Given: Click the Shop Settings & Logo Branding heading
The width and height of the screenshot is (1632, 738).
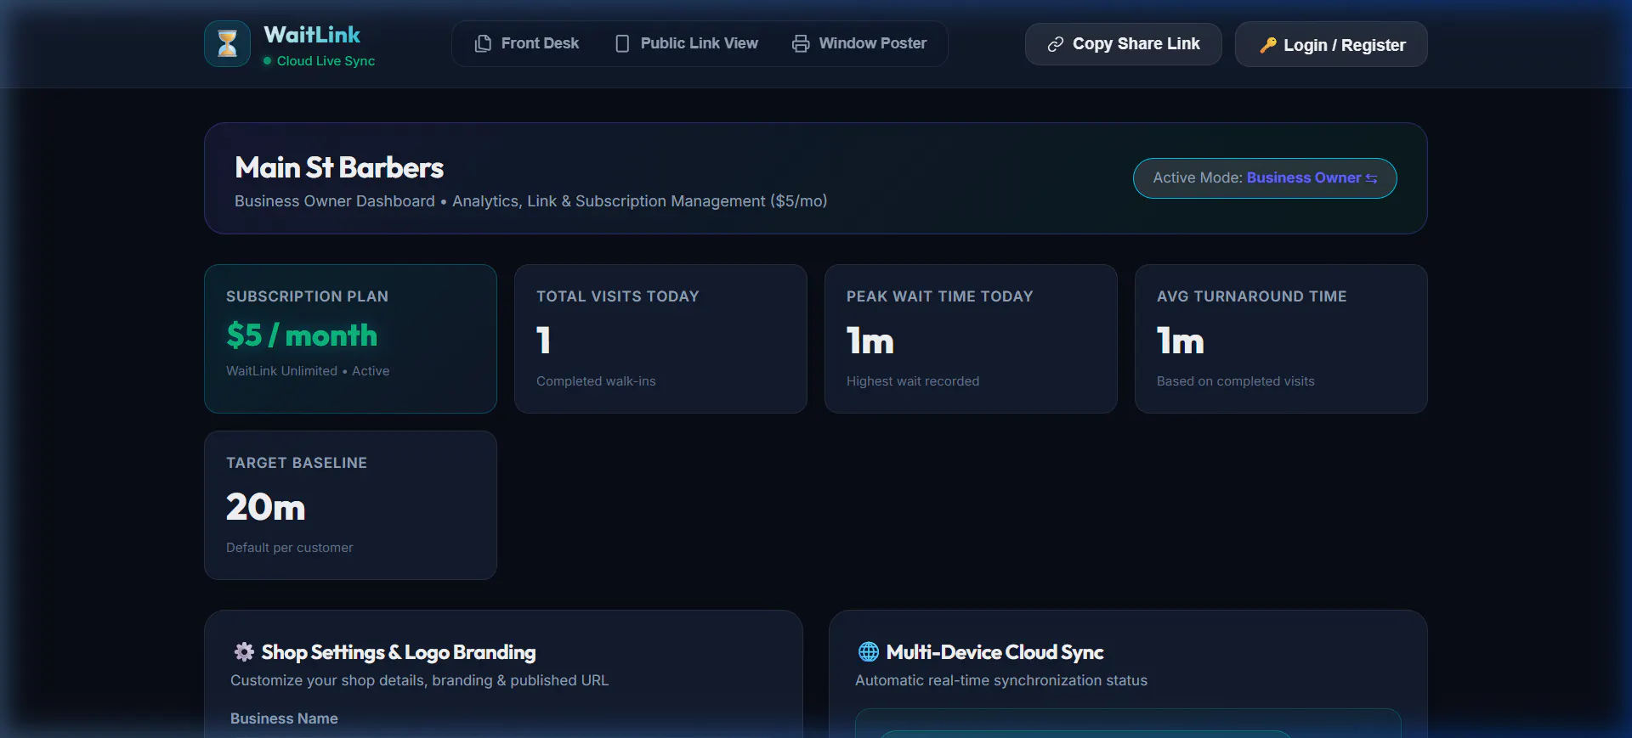Looking at the screenshot, I should [x=399, y=652].
